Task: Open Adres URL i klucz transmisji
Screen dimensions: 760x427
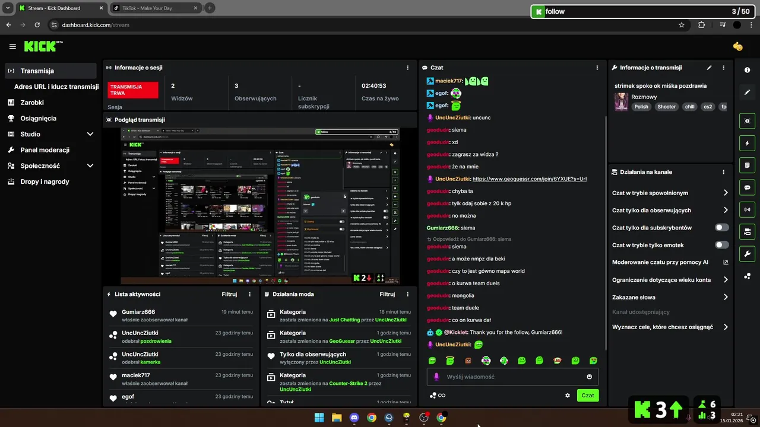Action: coord(56,87)
